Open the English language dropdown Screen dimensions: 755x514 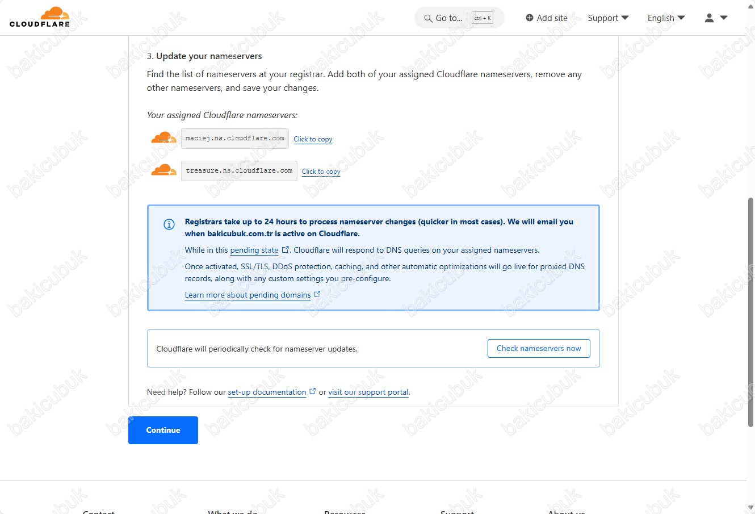pos(666,18)
